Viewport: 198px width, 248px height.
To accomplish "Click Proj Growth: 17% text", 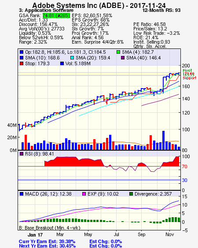I will point(90,33).
